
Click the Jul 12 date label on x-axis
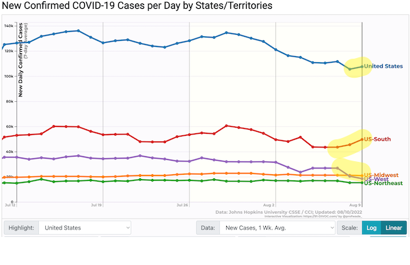(x=10, y=205)
